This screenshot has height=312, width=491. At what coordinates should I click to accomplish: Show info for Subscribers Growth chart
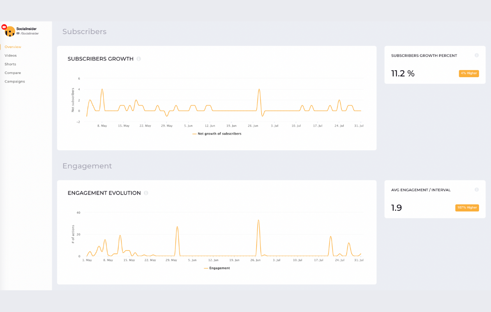click(139, 59)
